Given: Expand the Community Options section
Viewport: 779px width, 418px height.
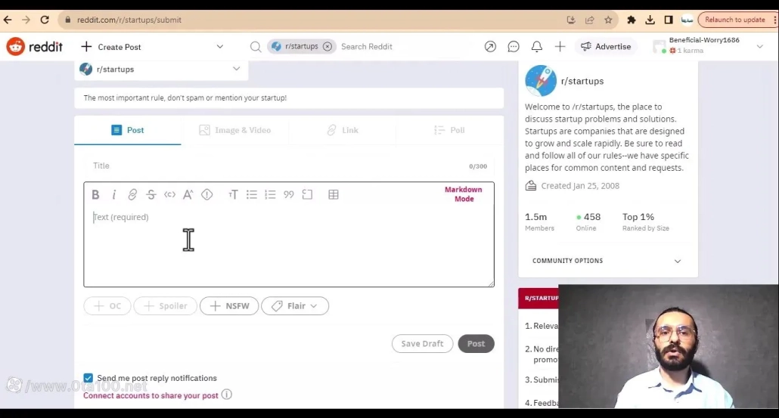Looking at the screenshot, I should (x=607, y=261).
